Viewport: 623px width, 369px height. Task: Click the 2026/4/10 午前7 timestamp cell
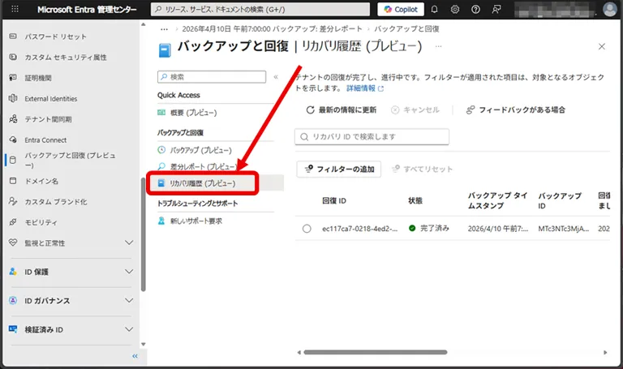pyautogui.click(x=498, y=229)
